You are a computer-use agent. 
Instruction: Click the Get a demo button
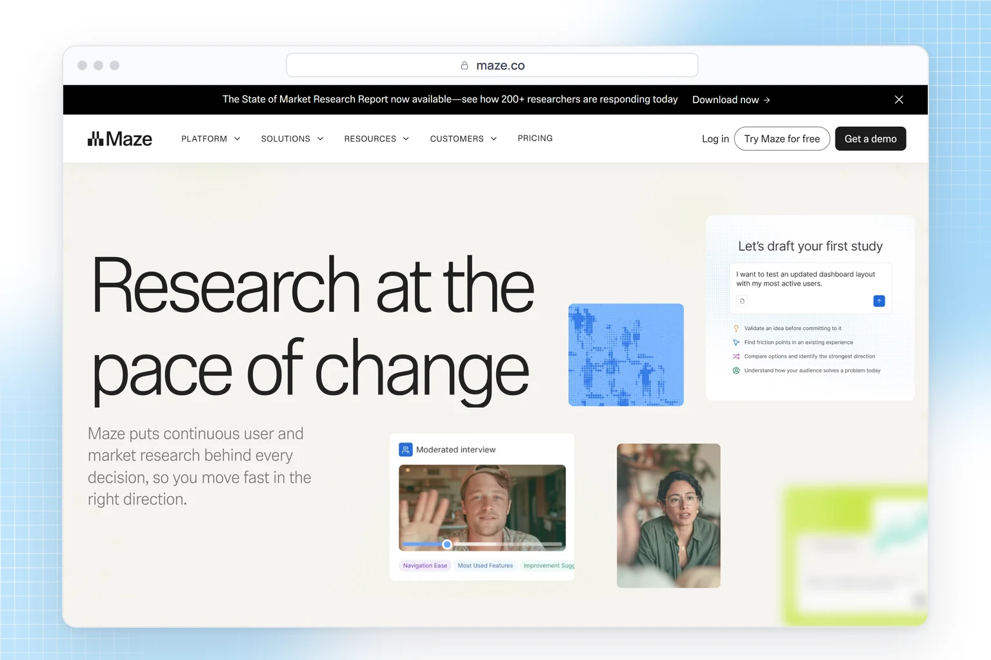click(870, 139)
